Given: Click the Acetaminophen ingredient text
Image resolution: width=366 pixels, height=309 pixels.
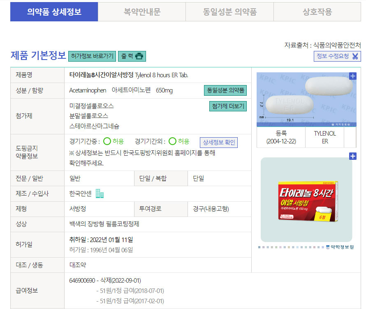Looking at the screenshot, I should pos(88,90).
